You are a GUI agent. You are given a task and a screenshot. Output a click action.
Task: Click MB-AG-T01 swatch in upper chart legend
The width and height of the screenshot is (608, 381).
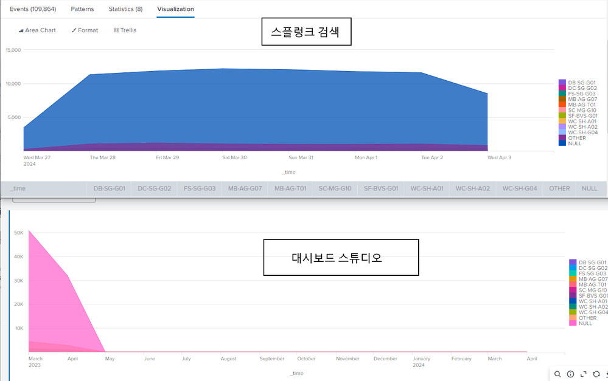[x=562, y=105]
